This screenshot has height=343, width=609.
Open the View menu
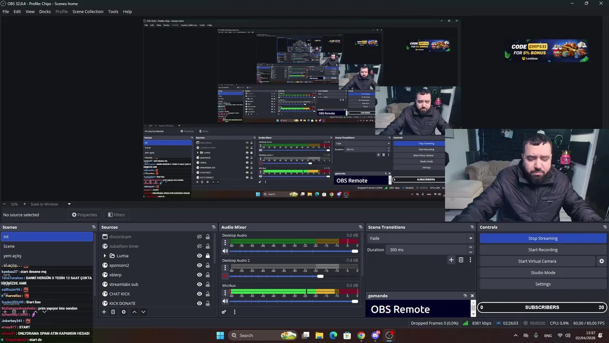[30, 11]
